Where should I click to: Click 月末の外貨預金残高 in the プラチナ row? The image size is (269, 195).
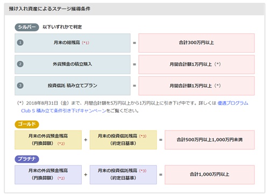(x=48, y=170)
